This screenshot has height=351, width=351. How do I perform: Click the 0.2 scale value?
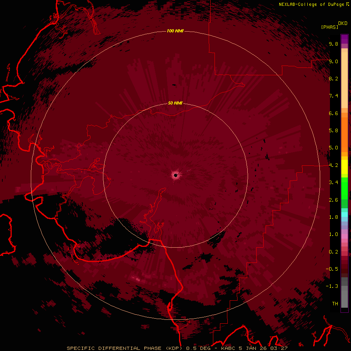pos(333,252)
